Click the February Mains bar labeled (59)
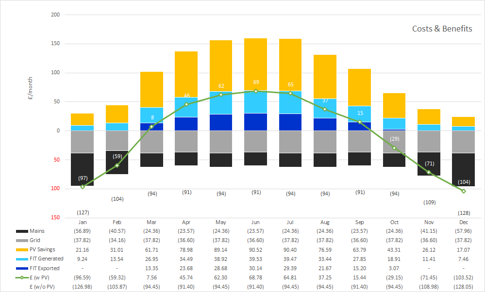485x292 pixels. tap(117, 162)
